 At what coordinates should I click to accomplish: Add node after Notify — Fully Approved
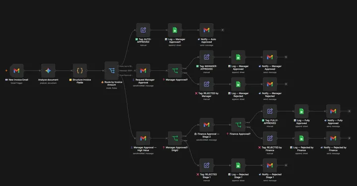click(x=349, y=111)
